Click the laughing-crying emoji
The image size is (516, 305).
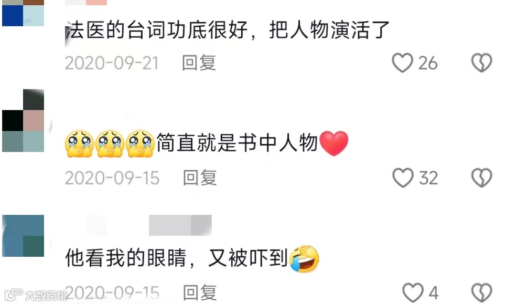[x=304, y=258]
